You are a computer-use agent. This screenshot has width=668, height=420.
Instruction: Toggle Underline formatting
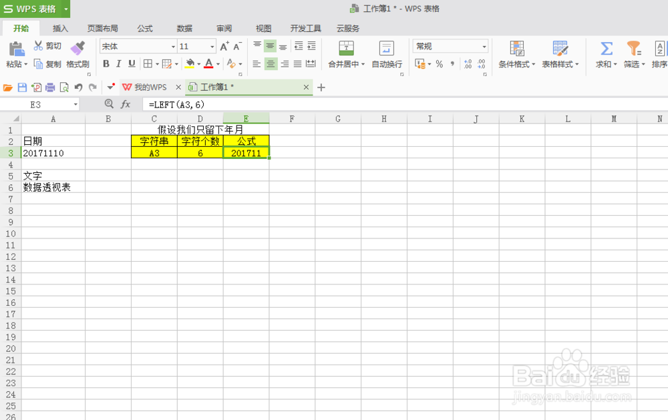(x=132, y=64)
